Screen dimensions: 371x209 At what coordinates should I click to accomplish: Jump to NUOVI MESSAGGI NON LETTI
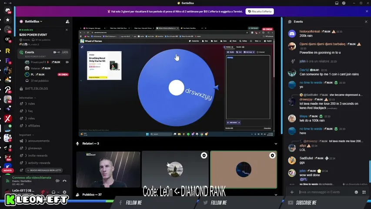(44, 170)
